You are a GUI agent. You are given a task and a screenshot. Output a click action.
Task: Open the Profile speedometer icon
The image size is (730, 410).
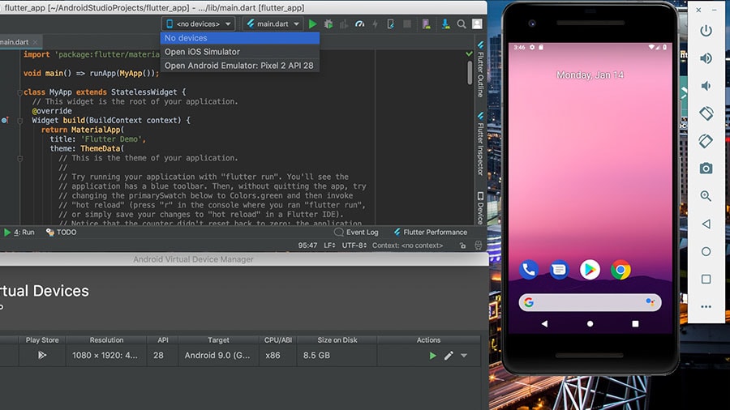[360, 23]
